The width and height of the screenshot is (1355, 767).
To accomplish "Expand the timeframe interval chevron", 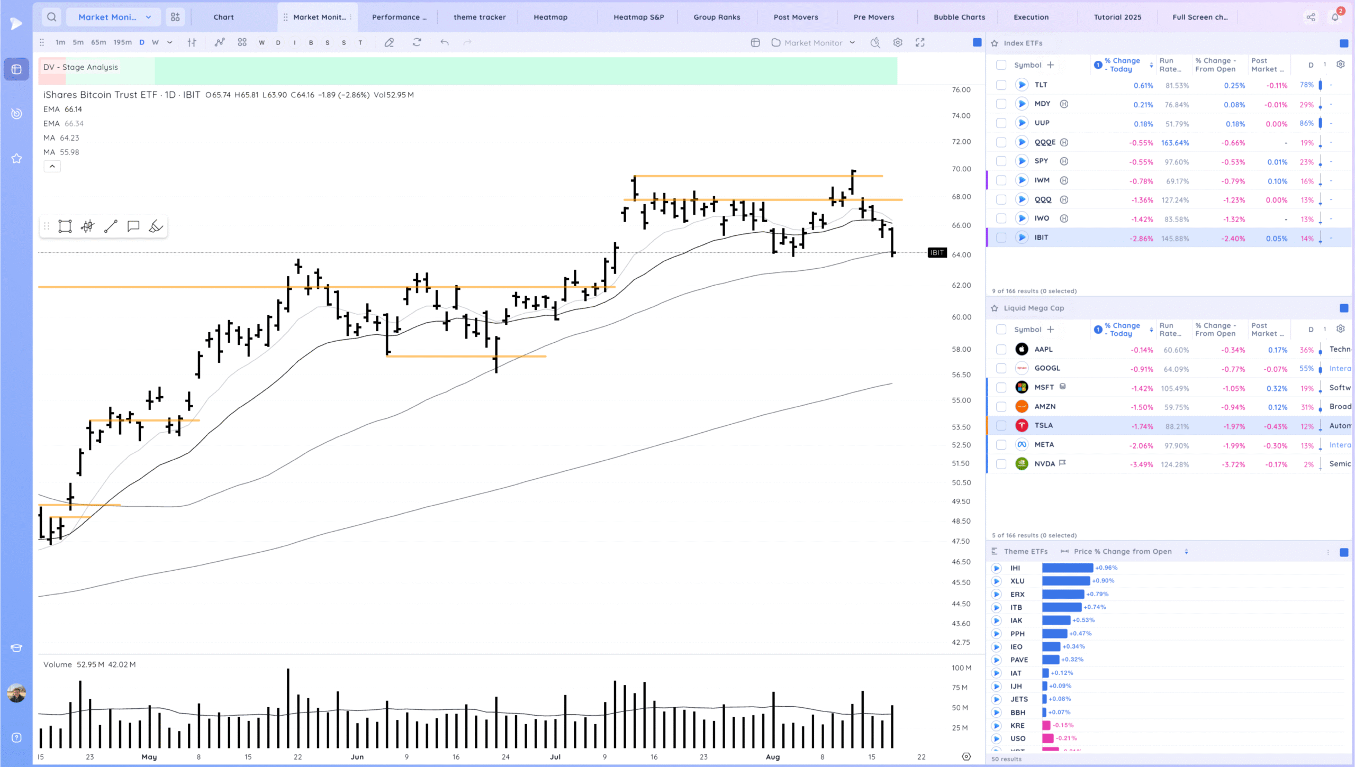I will 169,42.
